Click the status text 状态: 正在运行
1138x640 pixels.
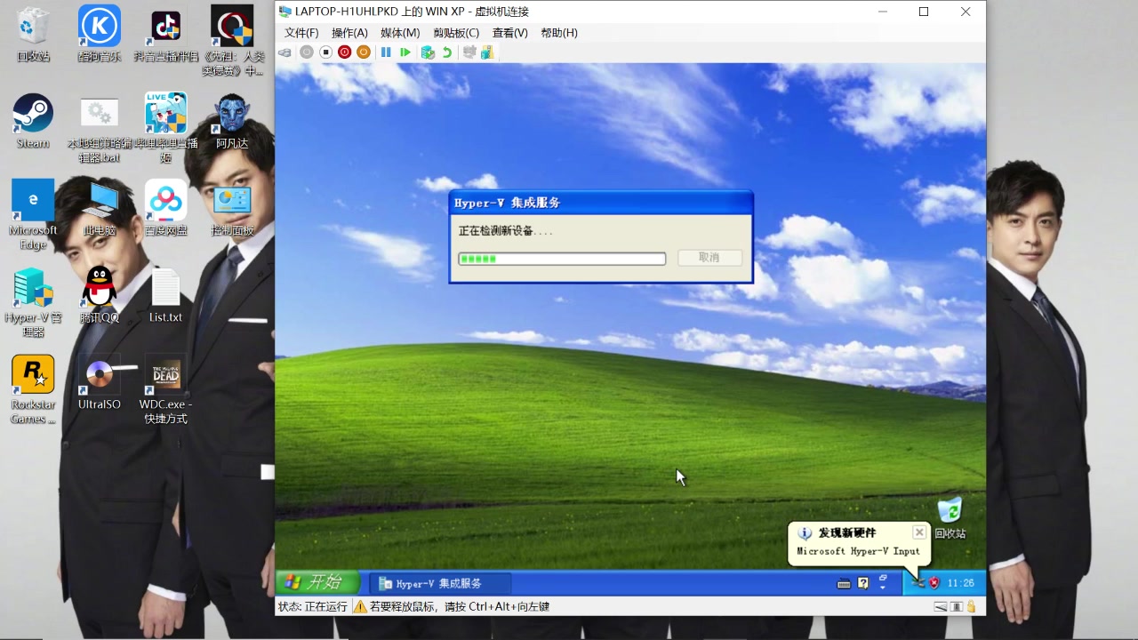click(312, 607)
